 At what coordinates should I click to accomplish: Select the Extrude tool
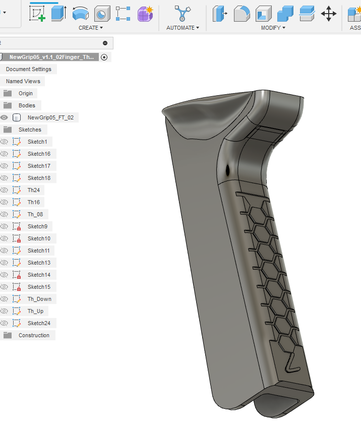[x=59, y=14]
